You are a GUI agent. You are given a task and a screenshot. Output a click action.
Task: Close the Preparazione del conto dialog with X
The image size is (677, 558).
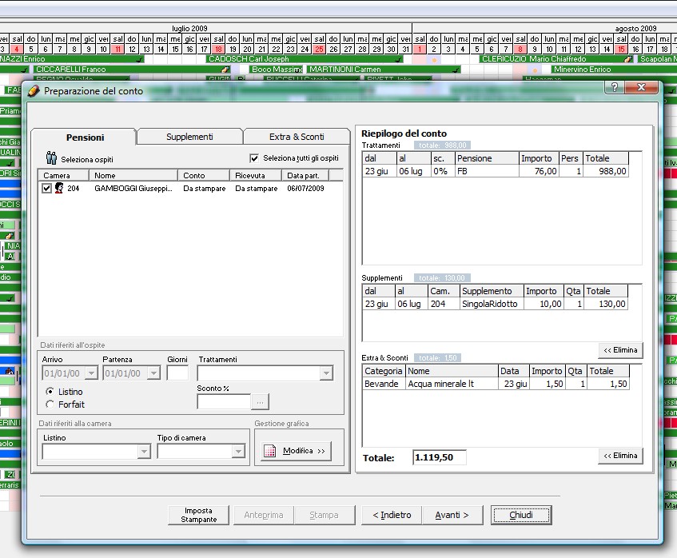(641, 88)
